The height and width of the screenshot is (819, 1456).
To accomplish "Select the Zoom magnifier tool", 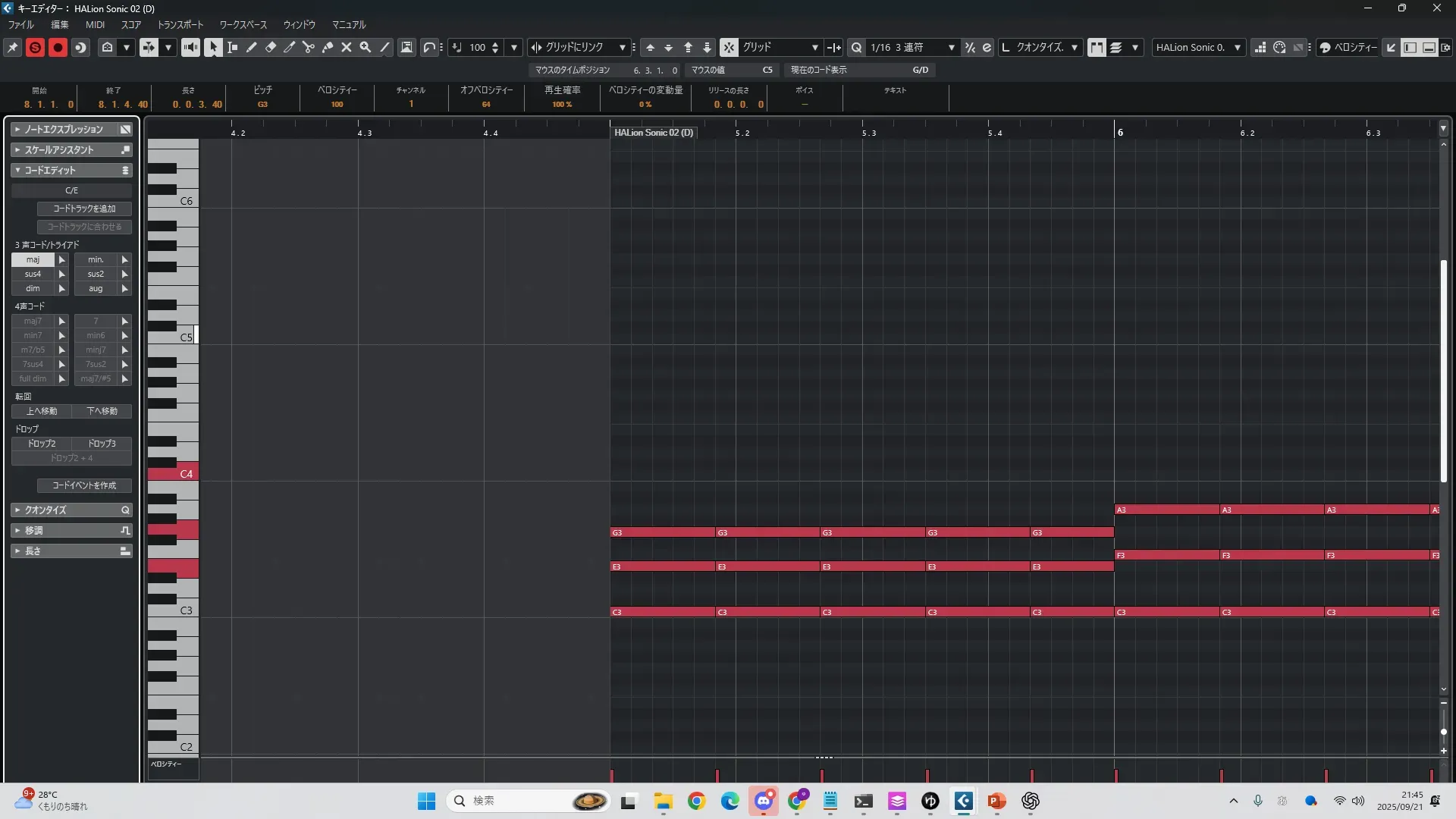I will pyautogui.click(x=365, y=47).
